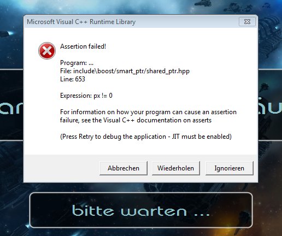Click the 'bitte warten ...' loading panel
The width and height of the screenshot is (282, 236).
[141, 210]
